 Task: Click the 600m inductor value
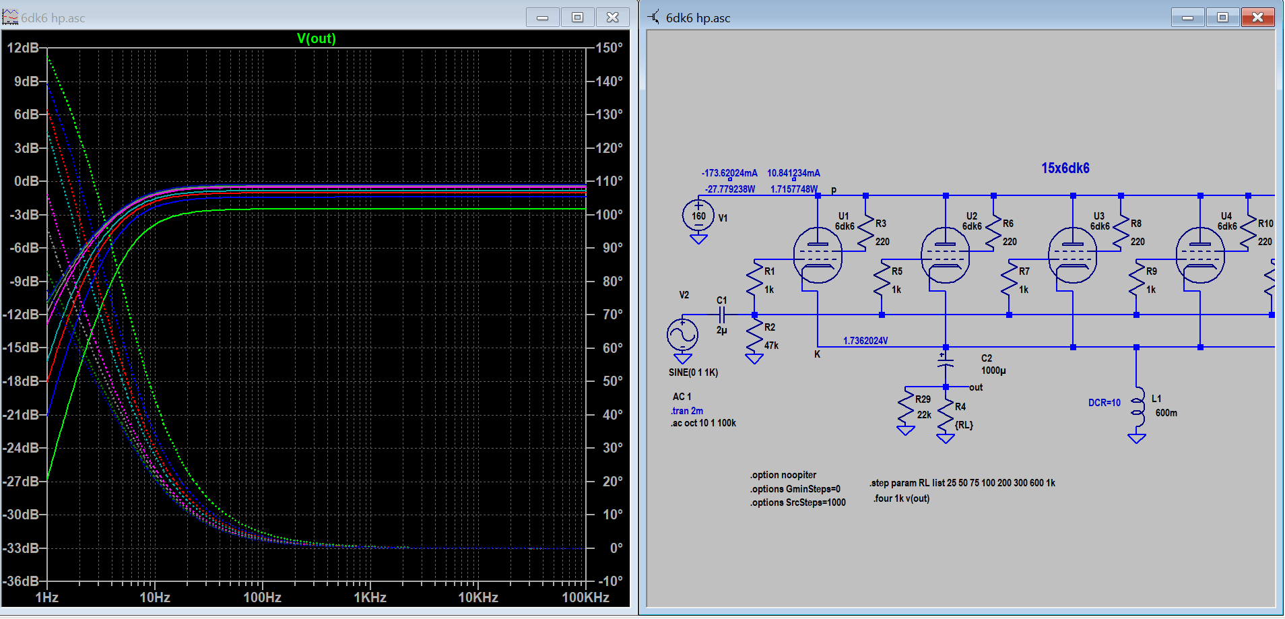tap(1166, 413)
